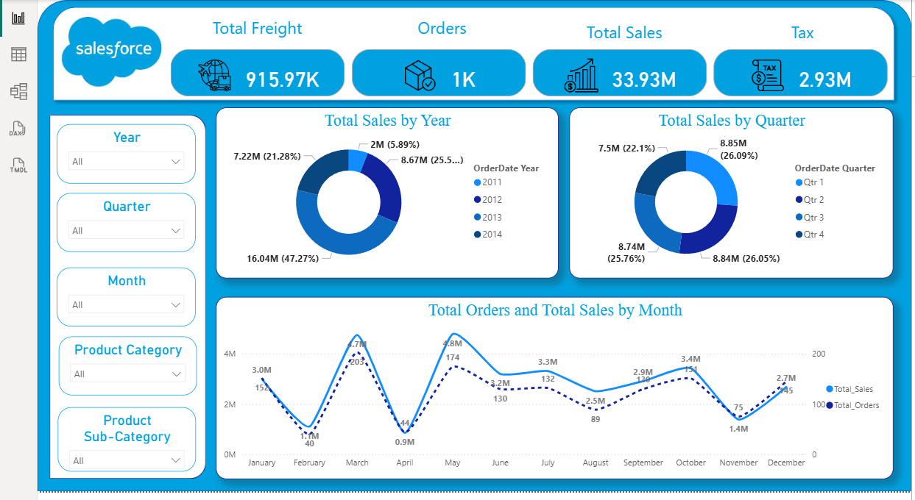
Task: Open Report view in left sidebar
Action: point(18,18)
